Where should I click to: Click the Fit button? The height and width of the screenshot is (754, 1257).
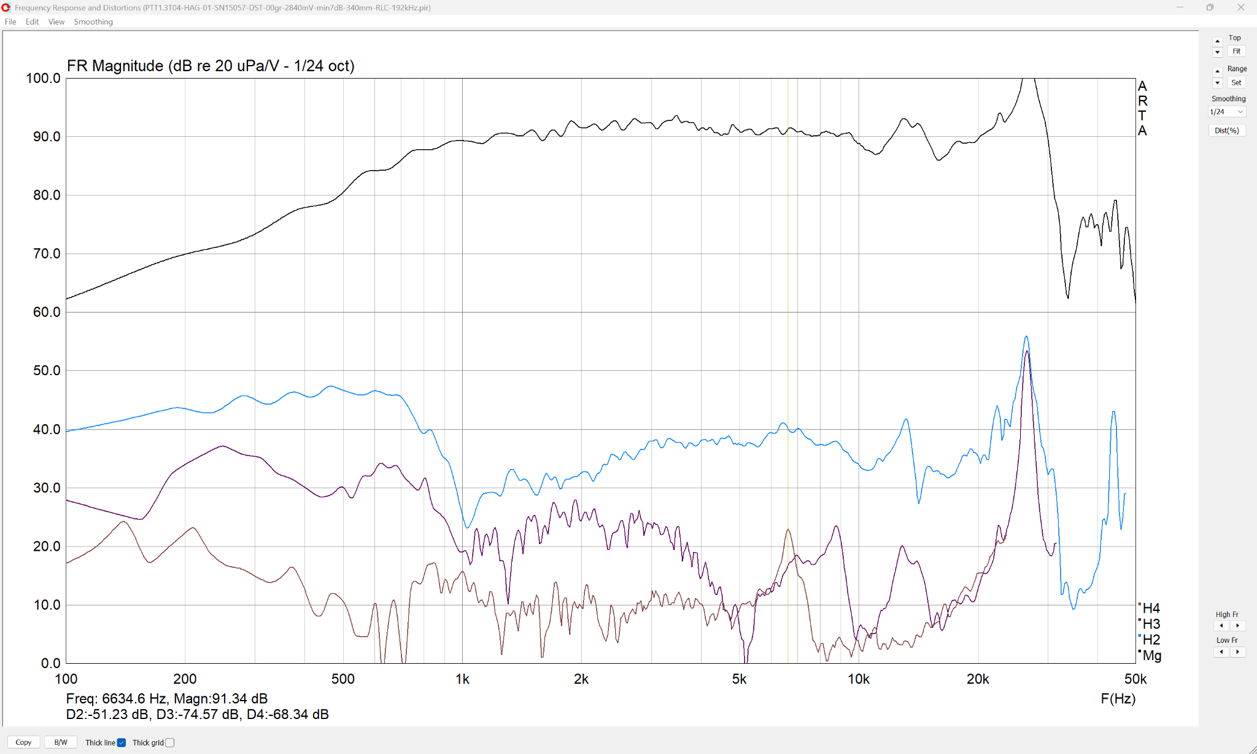coord(1237,52)
